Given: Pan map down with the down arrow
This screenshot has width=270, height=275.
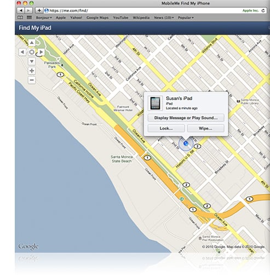Looking at the screenshot, I should point(32,61).
